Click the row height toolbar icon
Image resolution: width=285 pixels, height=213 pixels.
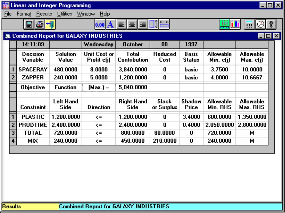[153, 25]
